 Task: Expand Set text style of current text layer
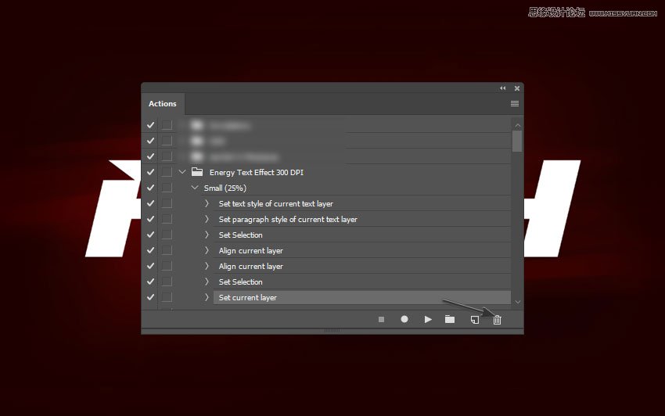207,203
